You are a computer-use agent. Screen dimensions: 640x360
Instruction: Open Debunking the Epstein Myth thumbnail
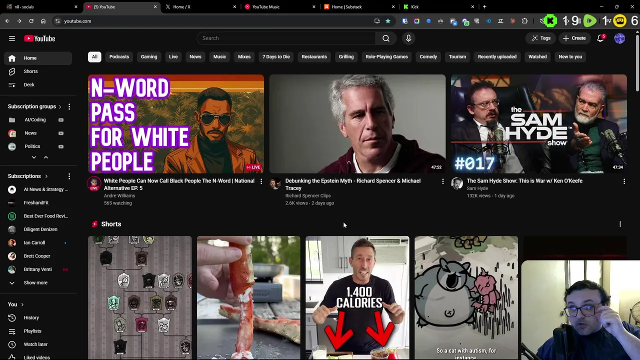coord(357,124)
